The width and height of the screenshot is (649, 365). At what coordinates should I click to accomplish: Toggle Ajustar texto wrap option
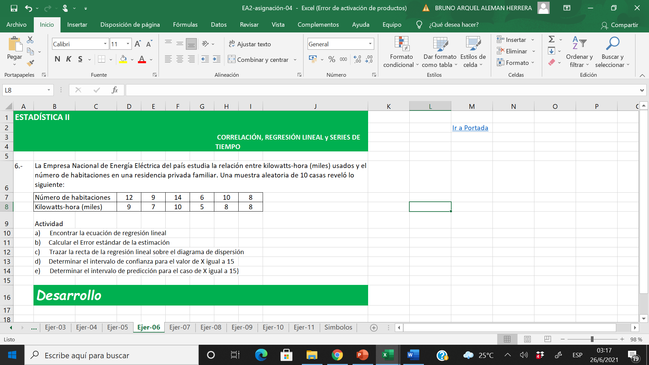(x=250, y=44)
